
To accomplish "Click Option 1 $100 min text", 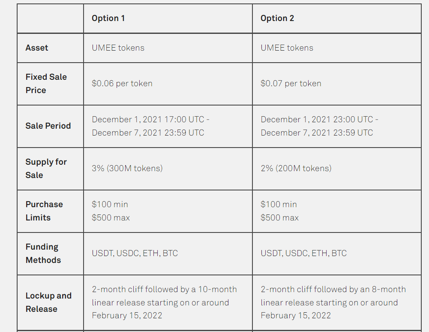I will [110, 204].
